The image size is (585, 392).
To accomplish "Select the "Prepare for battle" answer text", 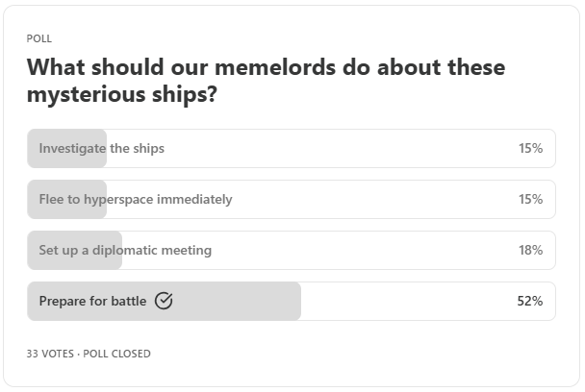I will pos(92,302).
